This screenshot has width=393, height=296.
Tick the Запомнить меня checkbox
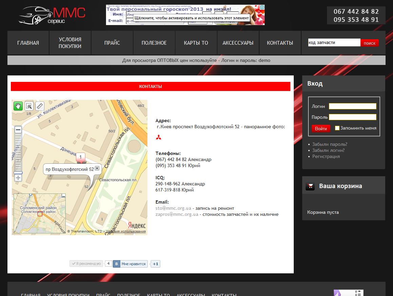pyautogui.click(x=337, y=128)
